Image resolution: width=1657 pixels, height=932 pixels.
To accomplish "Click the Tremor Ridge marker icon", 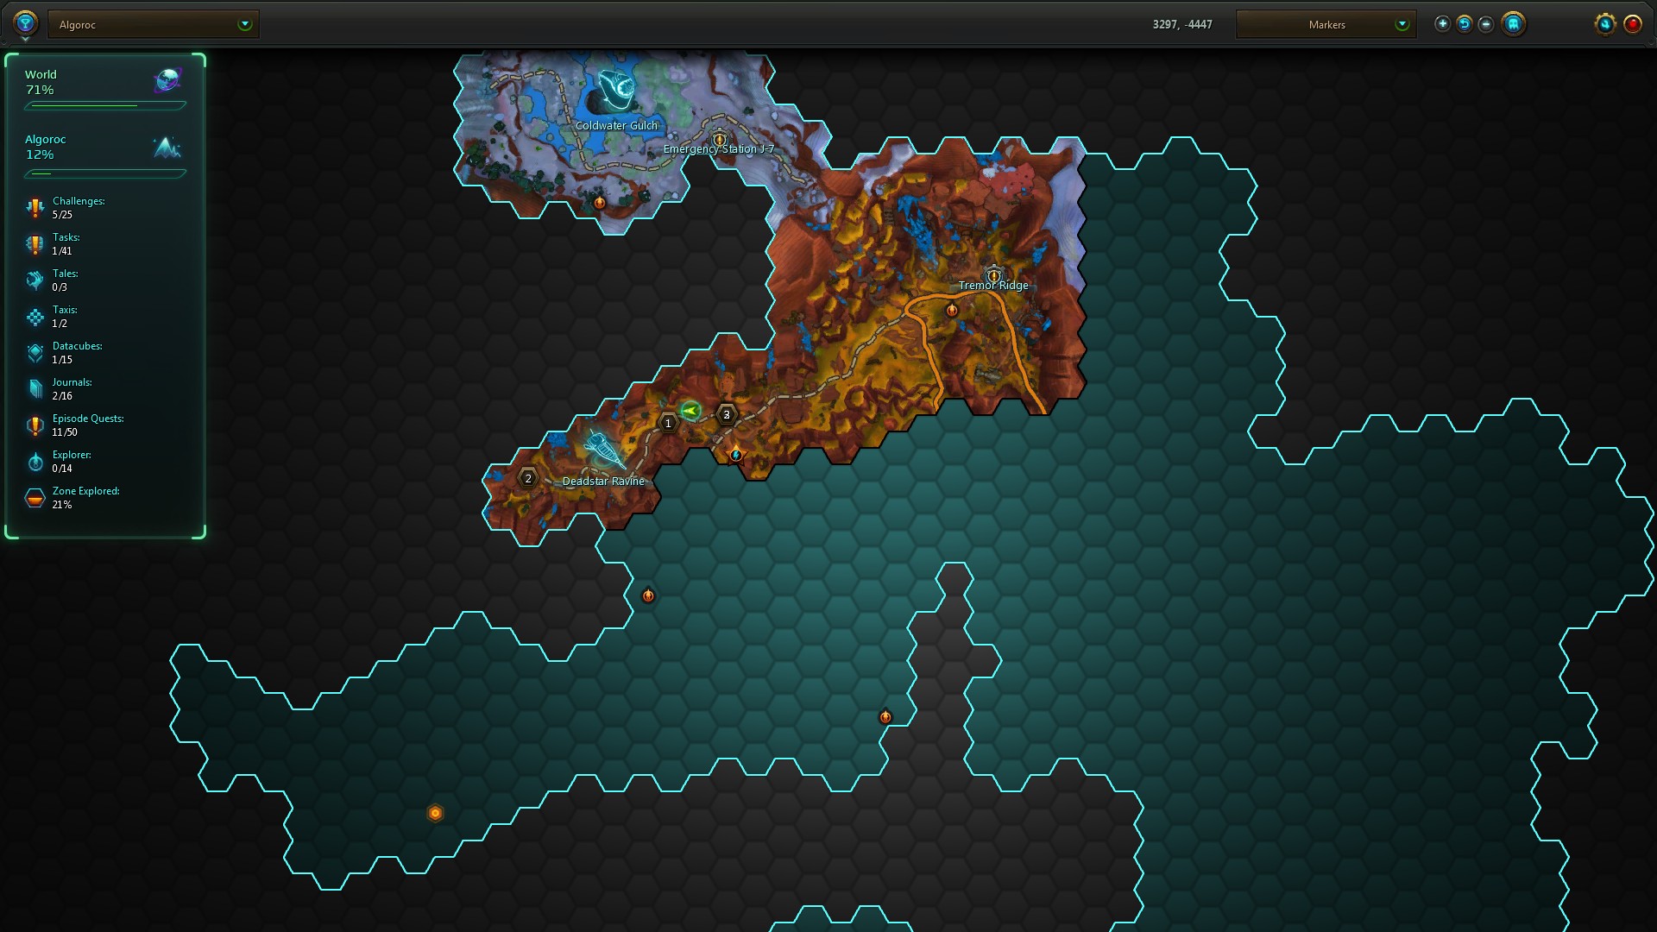I will (x=993, y=275).
